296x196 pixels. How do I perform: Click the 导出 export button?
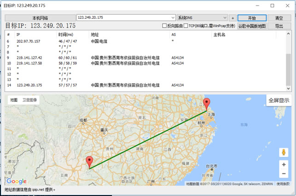click(x=279, y=26)
